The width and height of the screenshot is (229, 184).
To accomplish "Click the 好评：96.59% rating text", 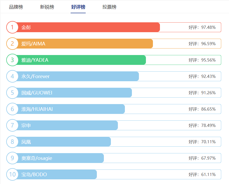I will [x=202, y=44].
